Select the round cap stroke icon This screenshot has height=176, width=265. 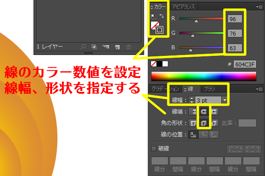(x=204, y=112)
